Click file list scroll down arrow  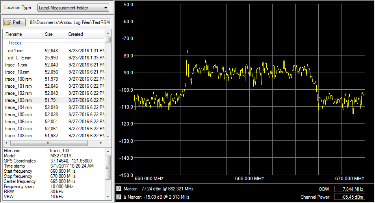click(x=108, y=136)
